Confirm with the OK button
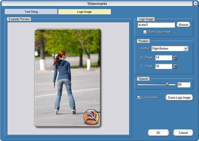199x141 pixels. [158, 133]
